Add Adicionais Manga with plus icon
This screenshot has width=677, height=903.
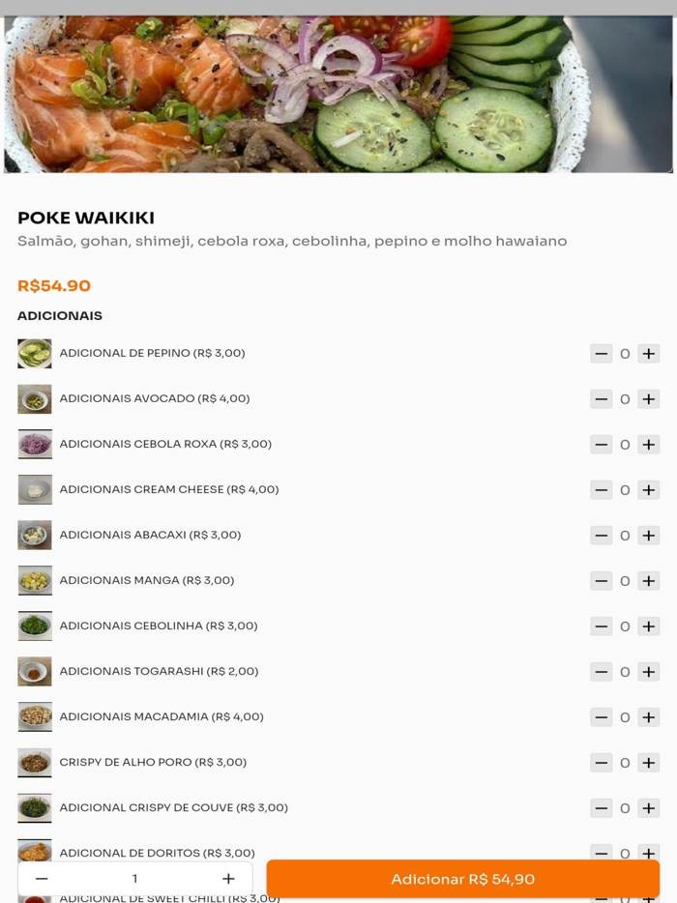click(648, 581)
